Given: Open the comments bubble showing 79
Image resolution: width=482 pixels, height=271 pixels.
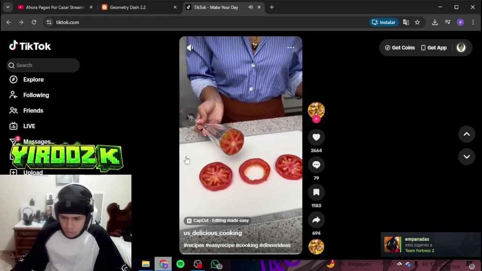Looking at the screenshot, I should click(x=316, y=165).
